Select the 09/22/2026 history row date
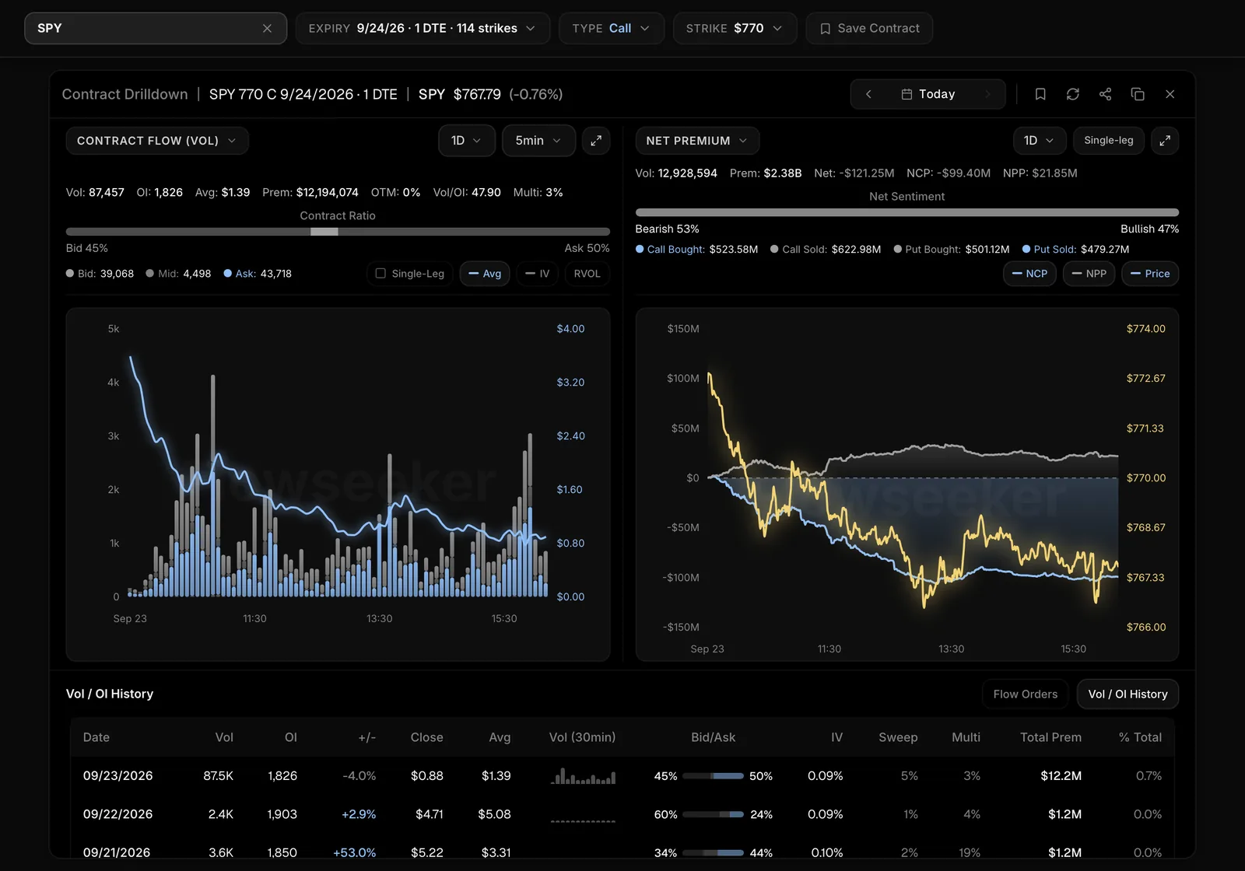Viewport: 1245px width, 871px height. [117, 814]
